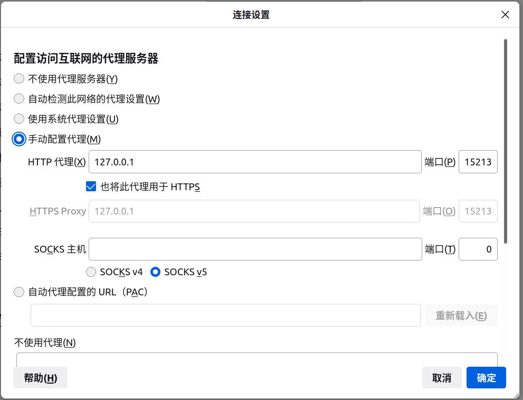Open the 帮助 dialog
The image size is (523, 400).
coord(40,377)
